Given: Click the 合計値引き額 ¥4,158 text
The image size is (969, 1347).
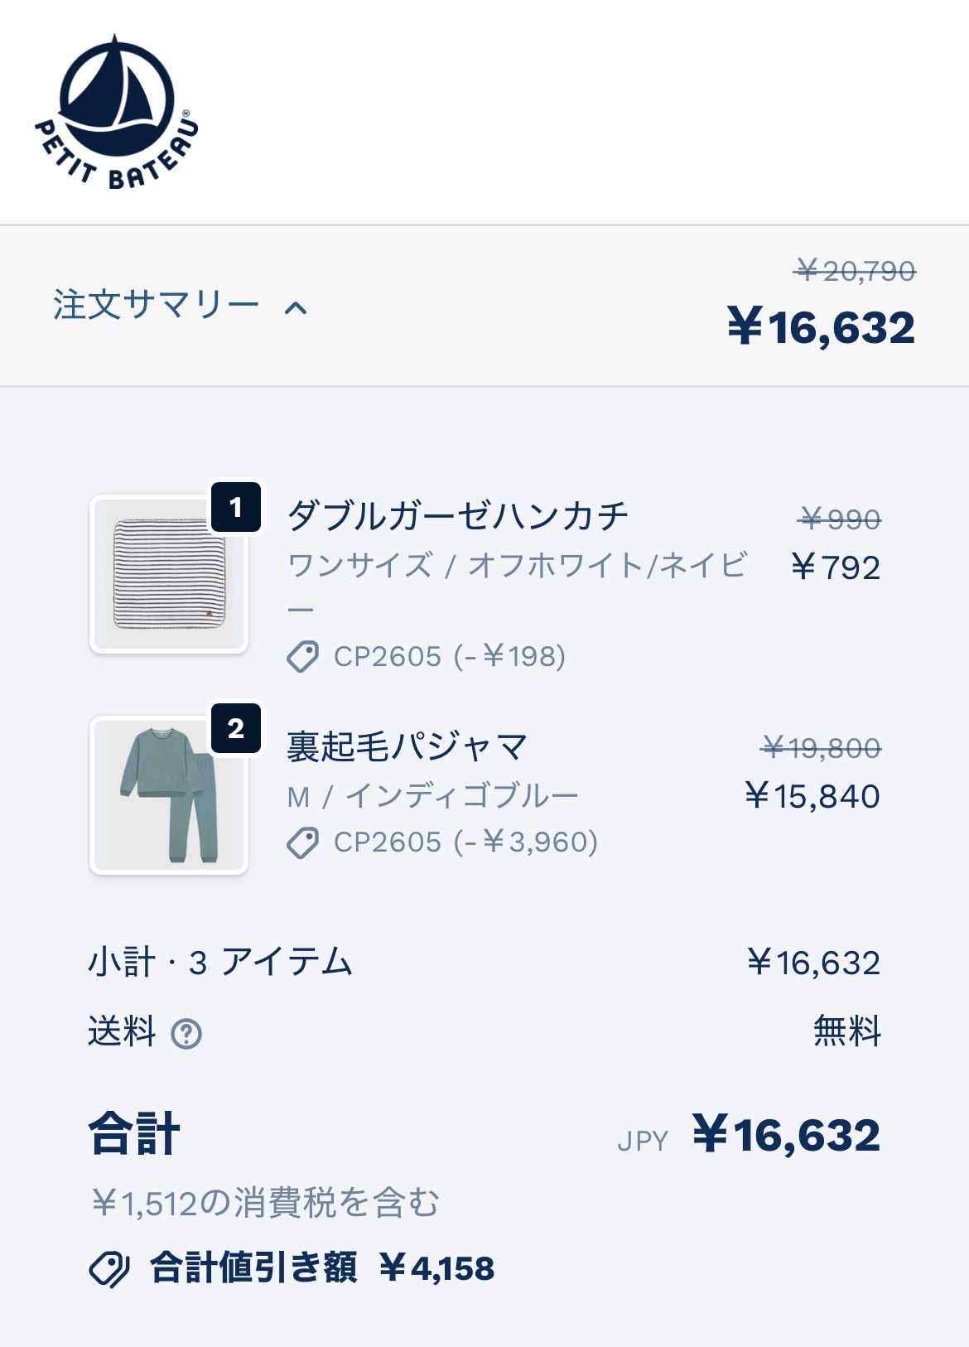Looking at the screenshot, I should [x=322, y=1268].
